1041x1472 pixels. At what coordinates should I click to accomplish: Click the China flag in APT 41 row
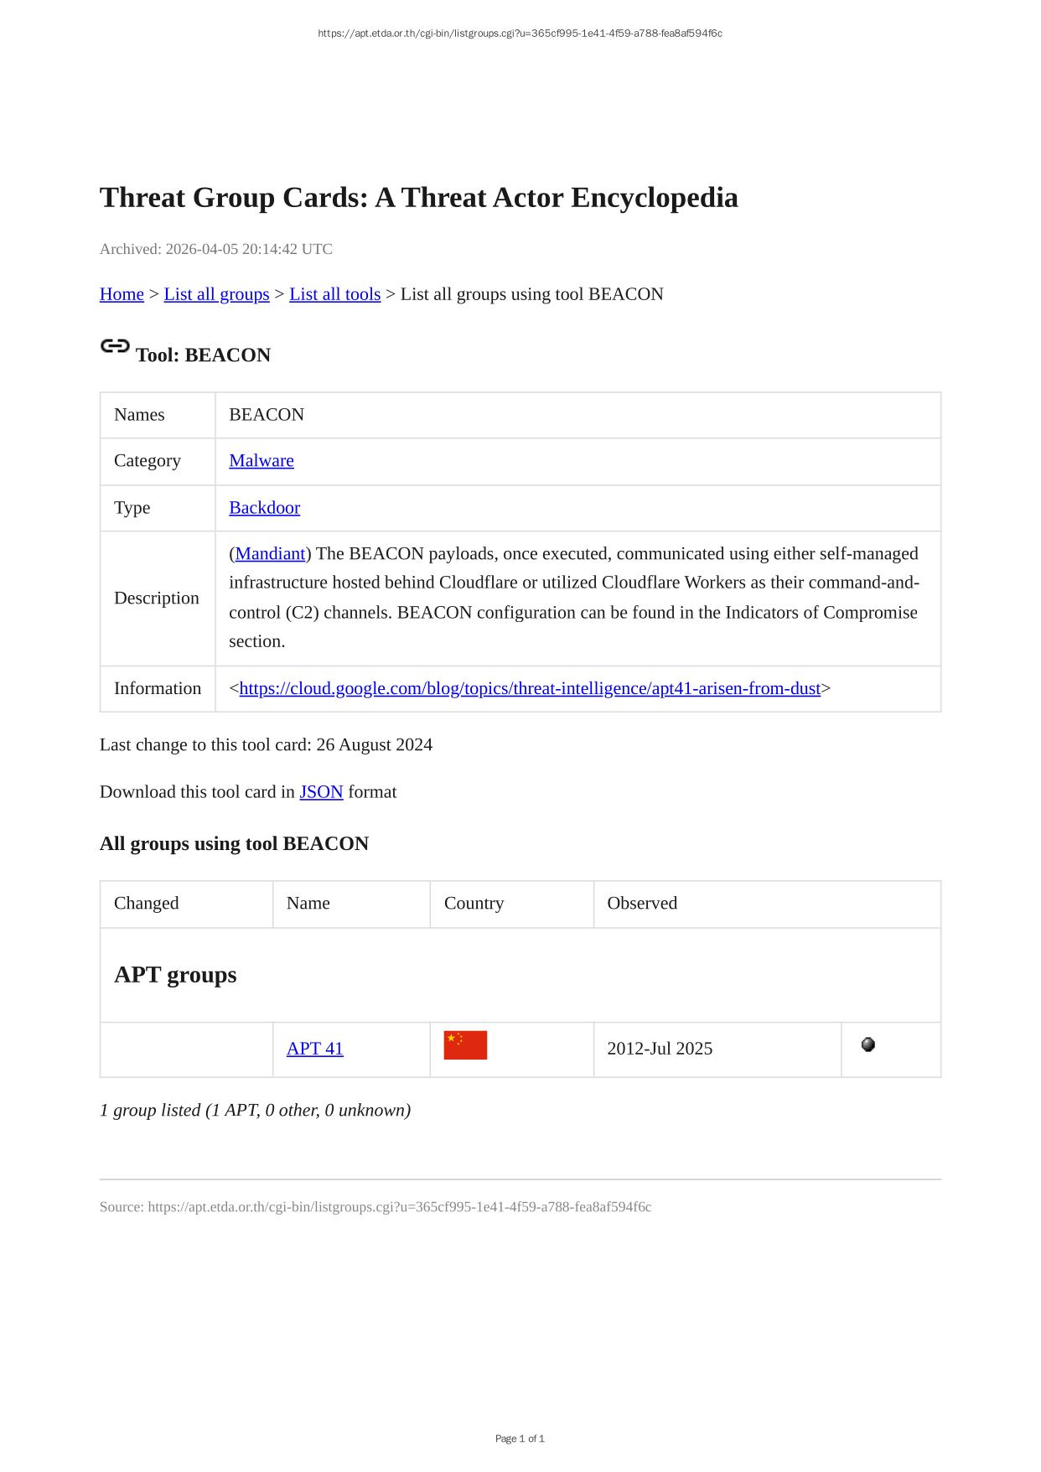(465, 1045)
